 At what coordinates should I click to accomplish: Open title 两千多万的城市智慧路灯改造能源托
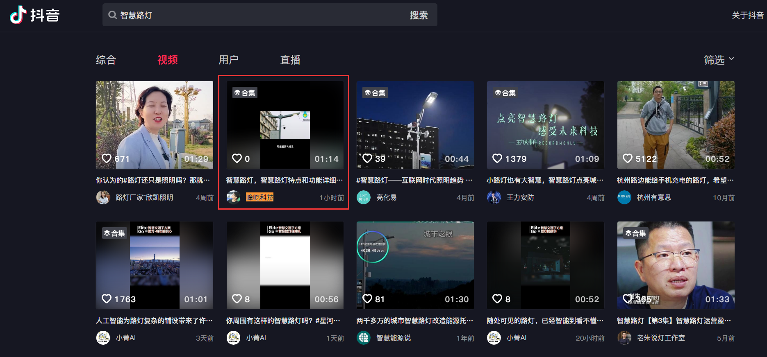coord(415,321)
